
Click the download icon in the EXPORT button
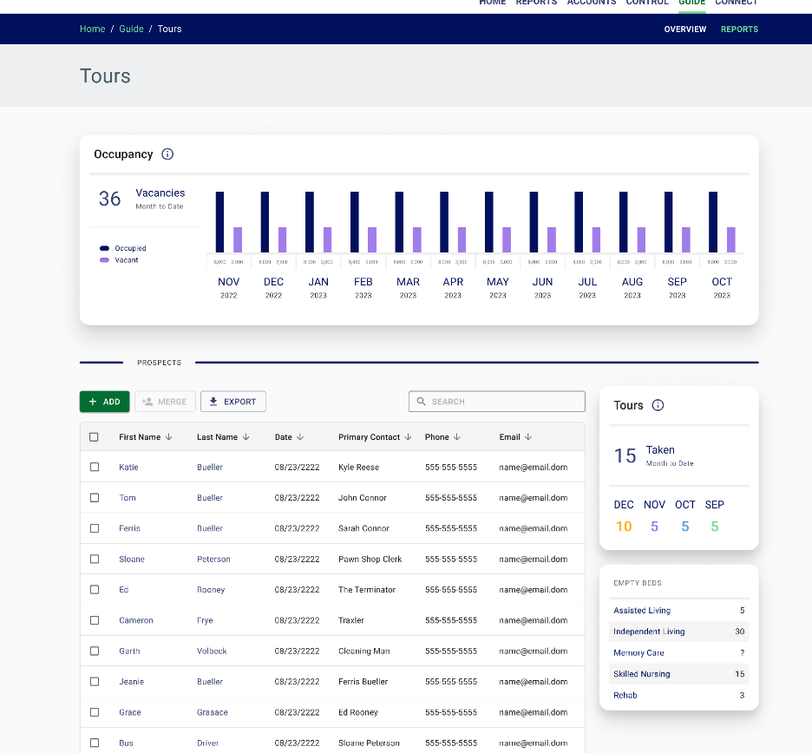click(x=213, y=402)
